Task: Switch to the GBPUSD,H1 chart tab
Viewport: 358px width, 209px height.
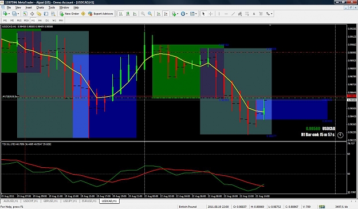Action: pyautogui.click(x=50, y=201)
